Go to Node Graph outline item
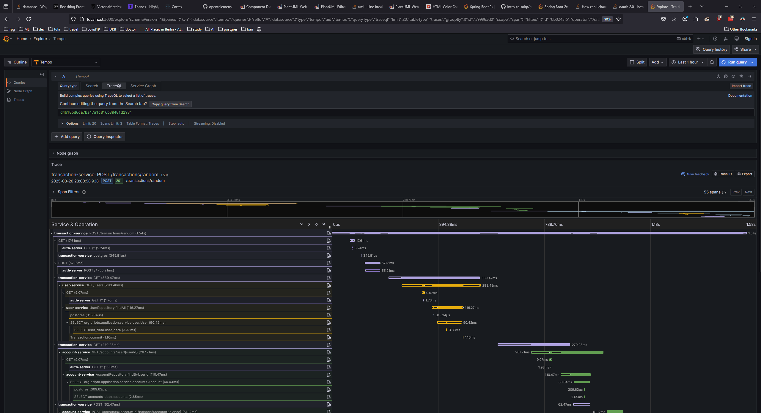The width and height of the screenshot is (761, 413). pyautogui.click(x=23, y=91)
